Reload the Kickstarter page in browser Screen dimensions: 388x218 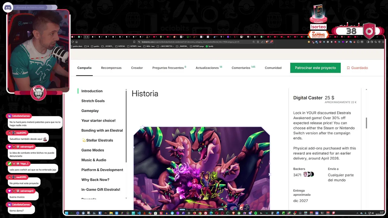pos(73,42)
